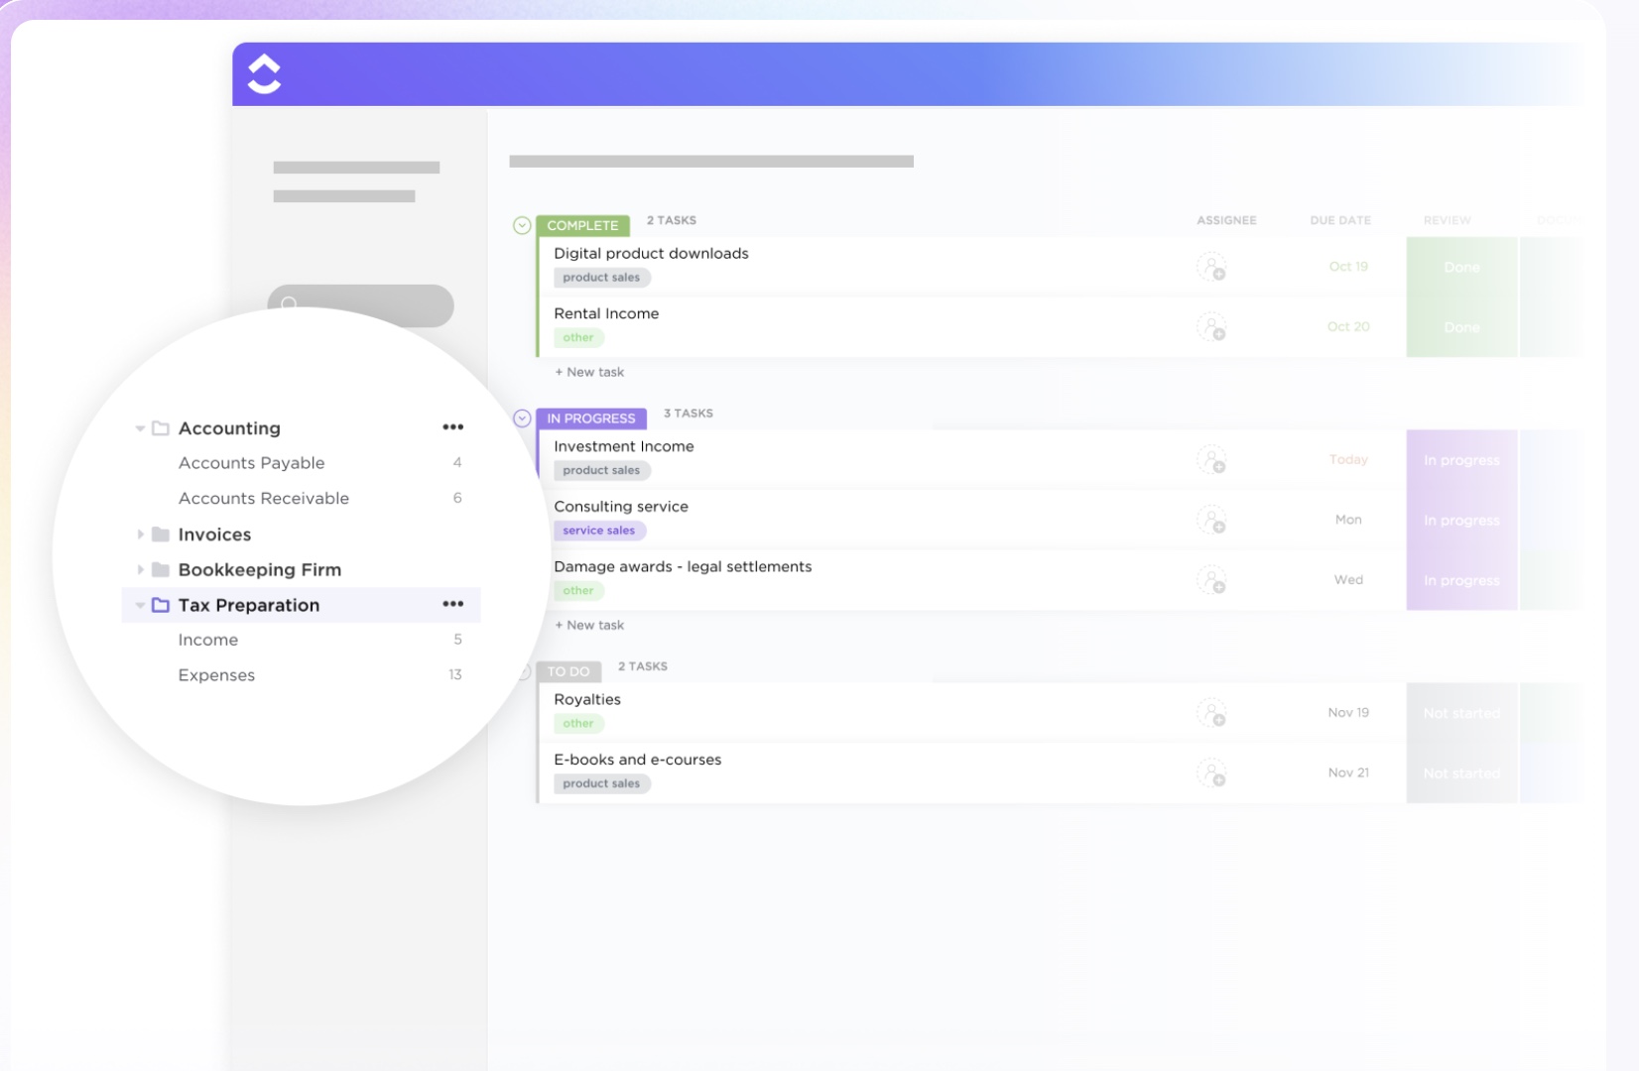
Task: Click the sidebar search field
Action: point(360,303)
